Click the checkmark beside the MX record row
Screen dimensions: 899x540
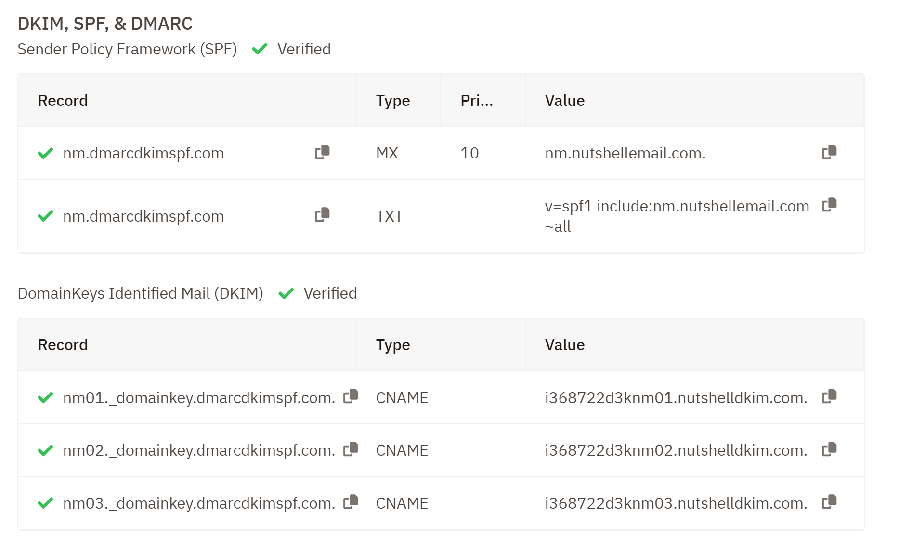click(x=45, y=153)
